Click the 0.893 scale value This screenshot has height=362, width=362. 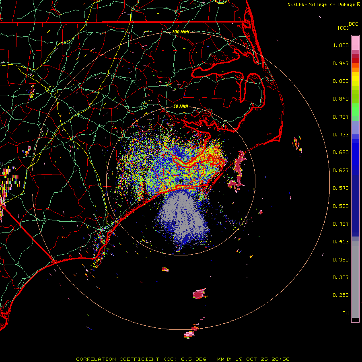[x=341, y=81]
